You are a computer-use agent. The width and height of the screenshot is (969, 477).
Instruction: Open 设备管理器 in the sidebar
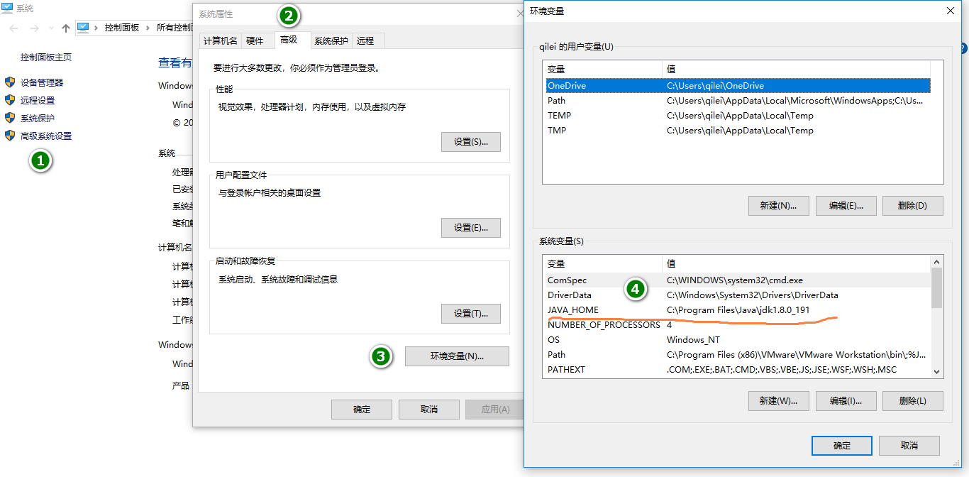point(42,82)
